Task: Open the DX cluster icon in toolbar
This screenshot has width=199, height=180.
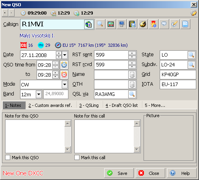Action: 111,24
